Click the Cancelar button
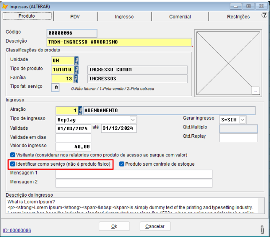Viewport: 270px width, 237px height. tap(155, 226)
